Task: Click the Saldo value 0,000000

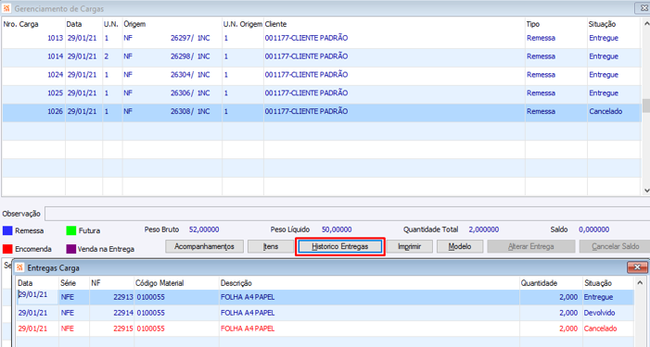Action: point(593,229)
